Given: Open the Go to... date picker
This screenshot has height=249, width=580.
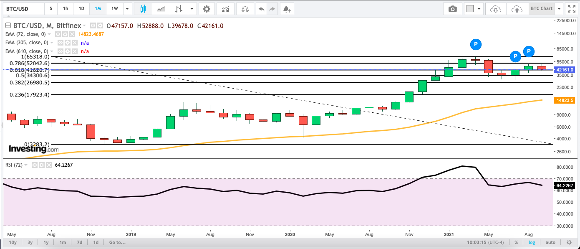Looking at the screenshot, I should 117,242.
